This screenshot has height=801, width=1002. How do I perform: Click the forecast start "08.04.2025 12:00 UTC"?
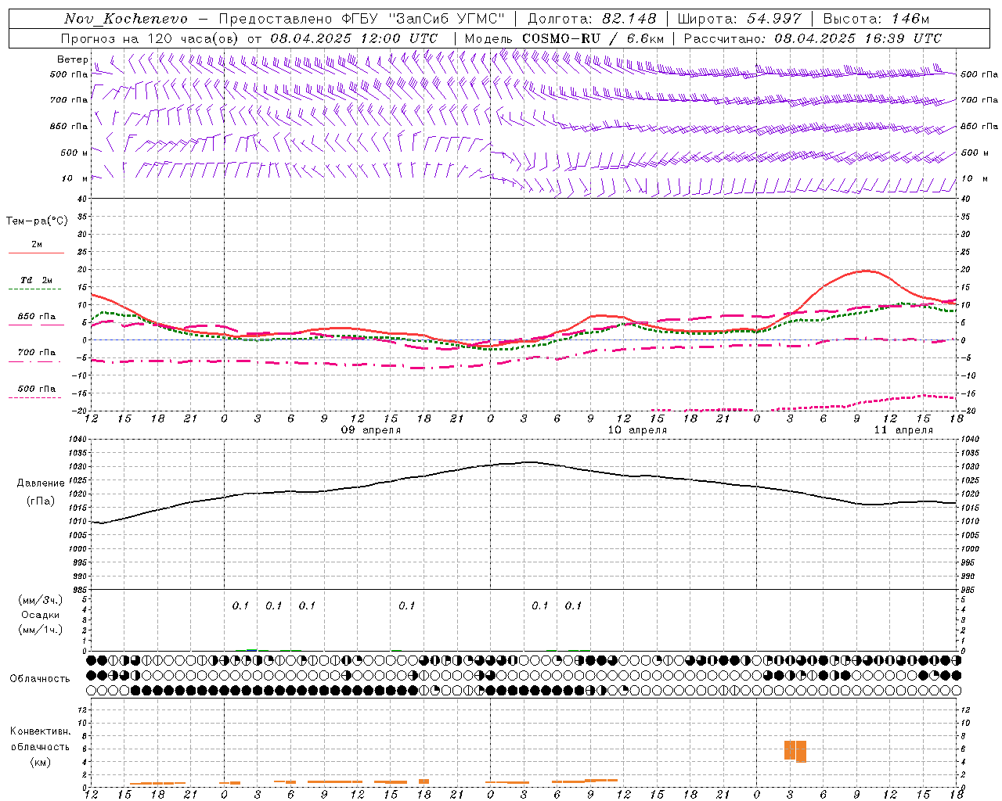point(354,38)
